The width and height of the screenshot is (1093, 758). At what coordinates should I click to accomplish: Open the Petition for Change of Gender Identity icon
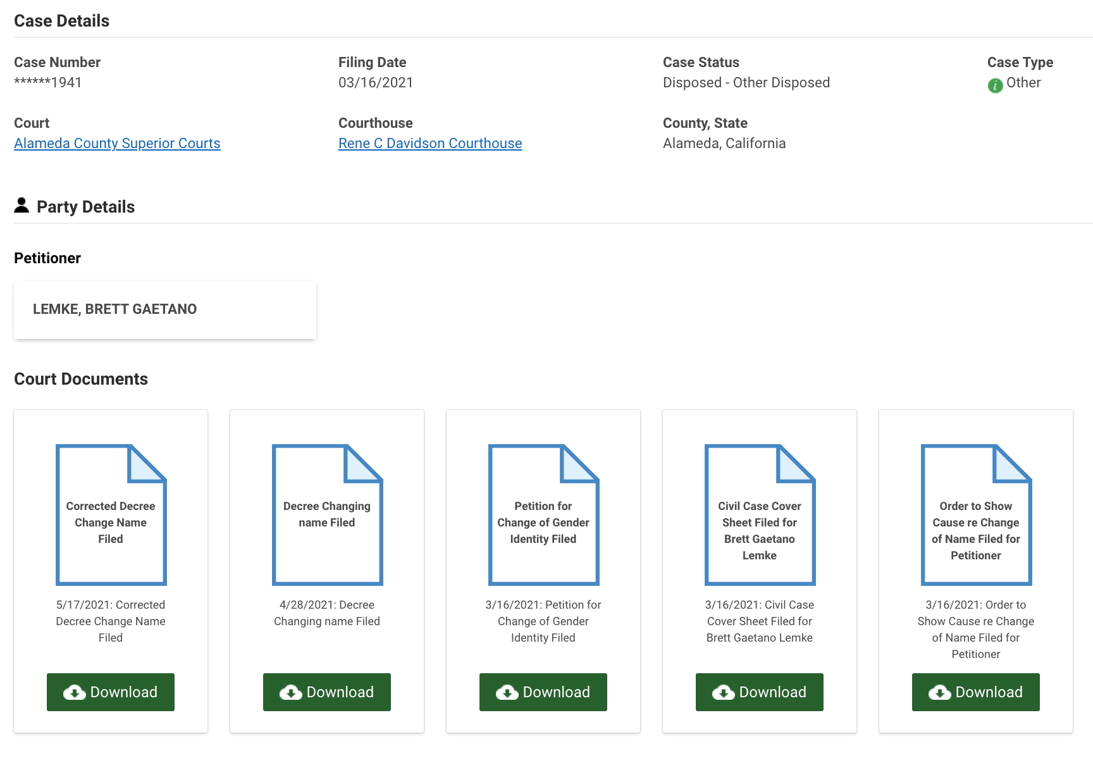tap(543, 514)
